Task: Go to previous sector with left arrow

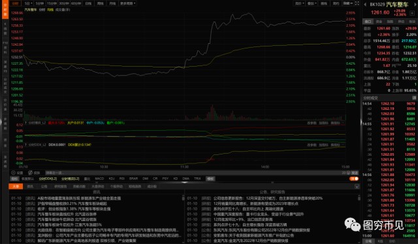Action: [365, 5]
